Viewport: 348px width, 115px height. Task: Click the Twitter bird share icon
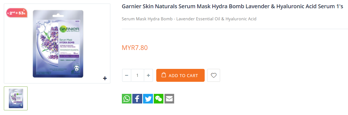point(148,99)
